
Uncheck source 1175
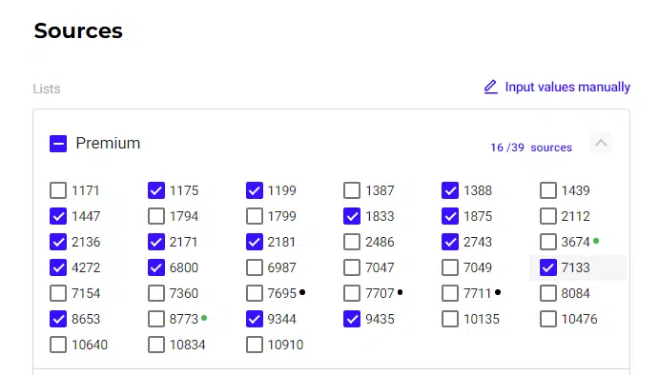156,190
